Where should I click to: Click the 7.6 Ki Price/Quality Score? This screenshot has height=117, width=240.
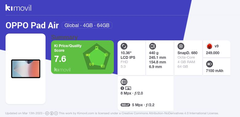click(x=60, y=59)
